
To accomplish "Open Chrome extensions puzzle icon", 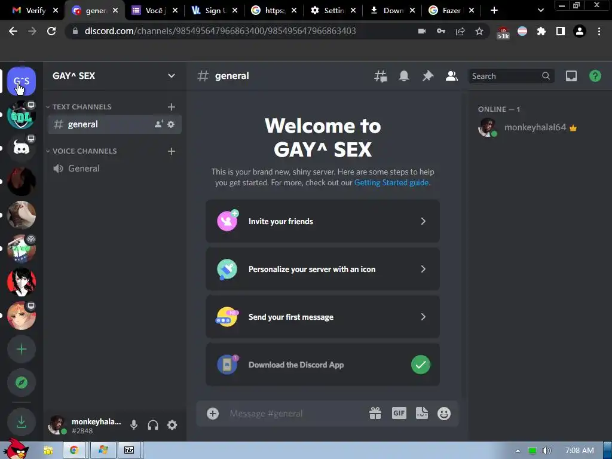I will [541, 31].
